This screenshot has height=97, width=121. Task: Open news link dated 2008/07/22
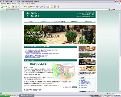coord(33,55)
